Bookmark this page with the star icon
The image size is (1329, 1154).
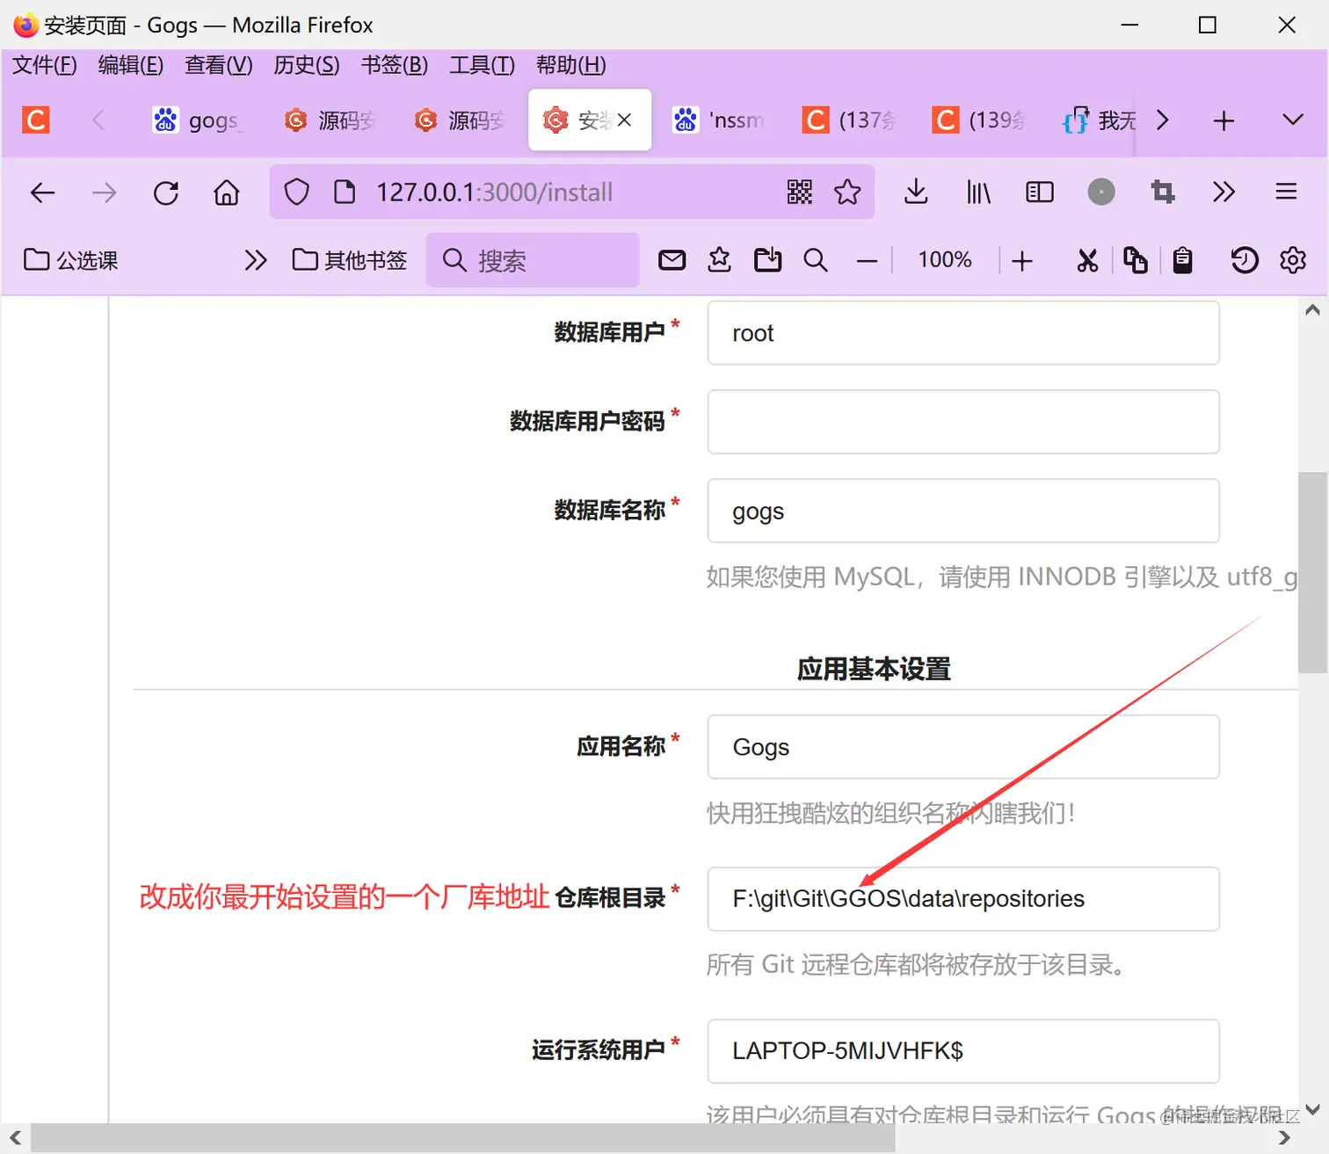(x=847, y=192)
